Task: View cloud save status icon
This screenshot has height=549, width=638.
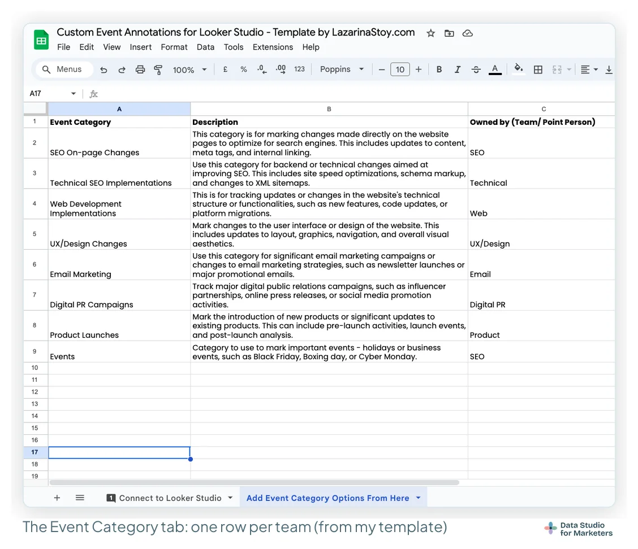Action: tap(468, 33)
